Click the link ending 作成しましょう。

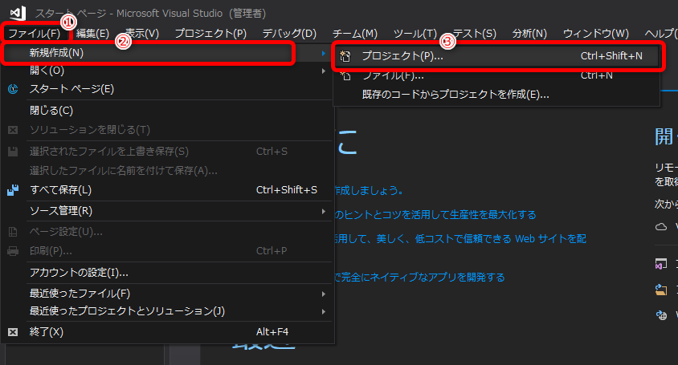click(x=369, y=190)
